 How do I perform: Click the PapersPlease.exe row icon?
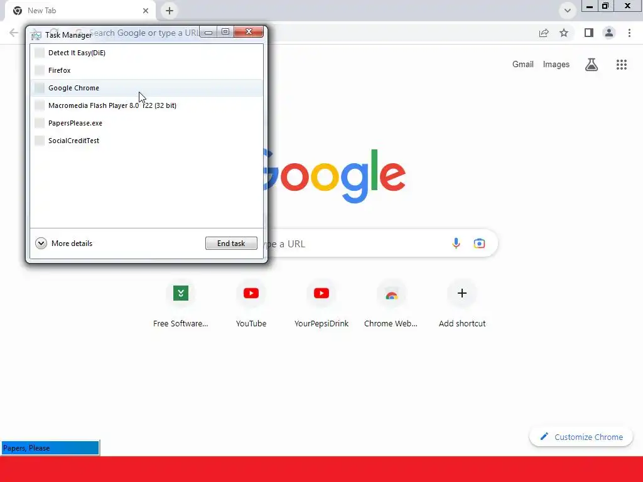click(x=40, y=123)
